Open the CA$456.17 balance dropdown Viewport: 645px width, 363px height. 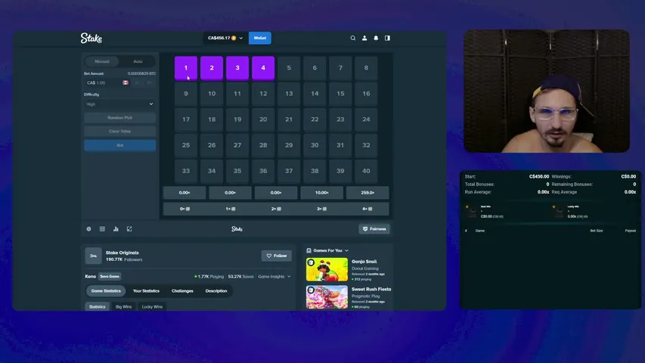click(x=225, y=38)
